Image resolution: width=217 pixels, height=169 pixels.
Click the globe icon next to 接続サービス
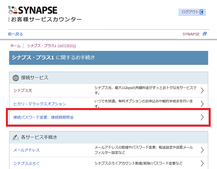pyautogui.click(x=16, y=78)
